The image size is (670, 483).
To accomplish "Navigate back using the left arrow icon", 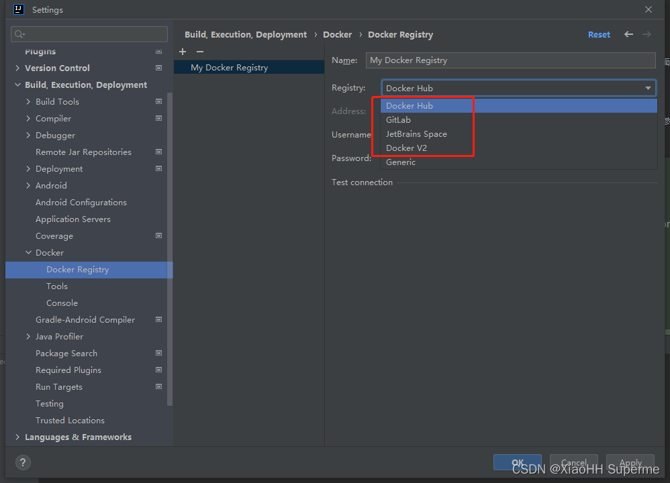I will [627, 34].
